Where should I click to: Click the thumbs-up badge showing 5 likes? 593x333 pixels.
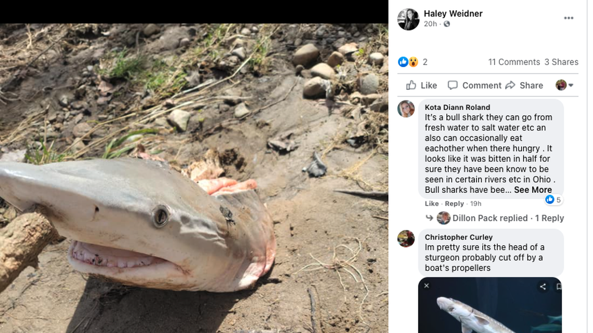(552, 199)
